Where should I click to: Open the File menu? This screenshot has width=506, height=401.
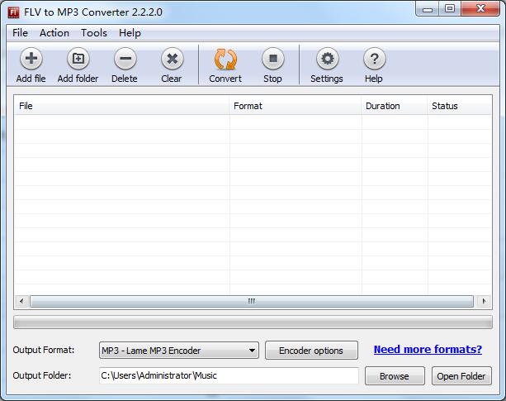[x=20, y=33]
